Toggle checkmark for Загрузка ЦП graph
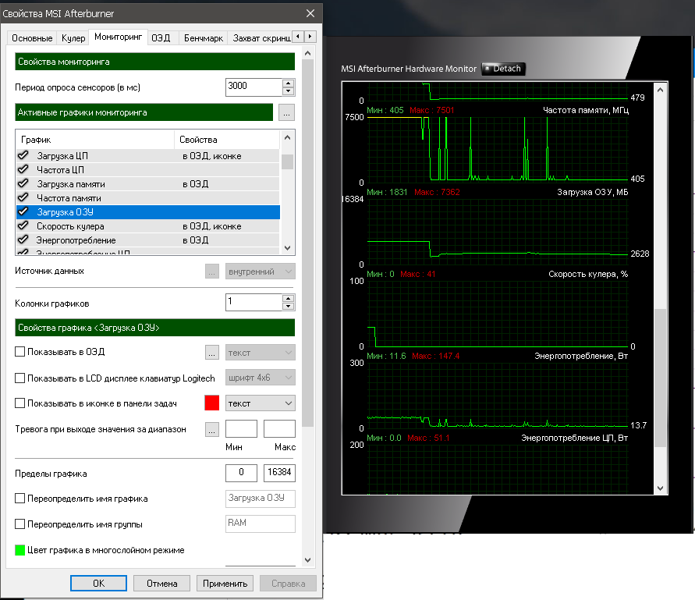 (x=23, y=155)
